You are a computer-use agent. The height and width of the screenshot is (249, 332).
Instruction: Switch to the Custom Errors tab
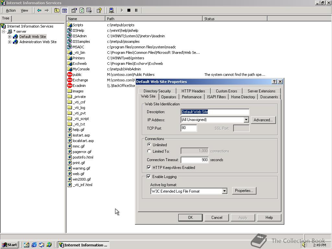click(x=226, y=91)
